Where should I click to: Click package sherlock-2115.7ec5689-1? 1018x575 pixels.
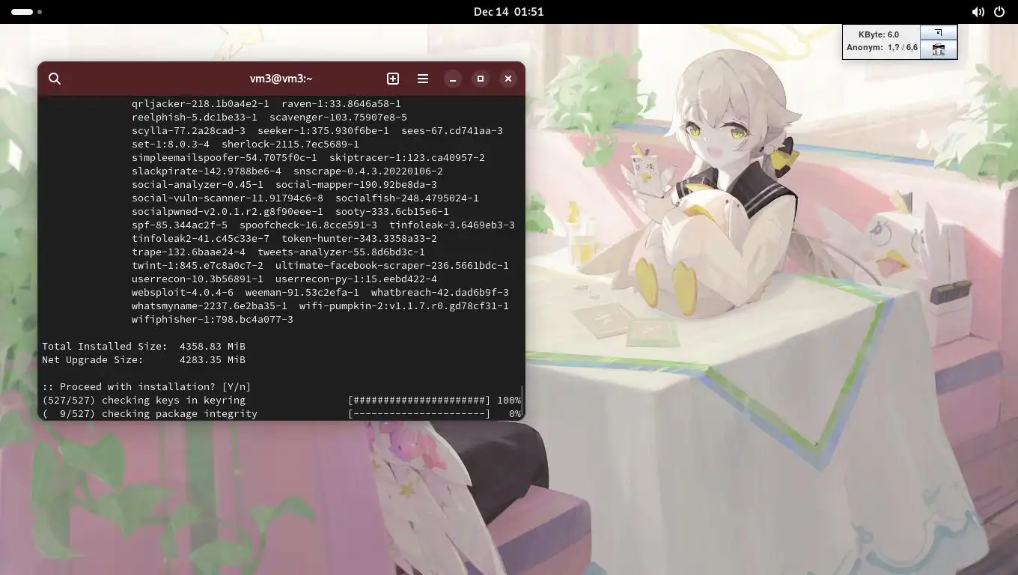pyautogui.click(x=290, y=144)
